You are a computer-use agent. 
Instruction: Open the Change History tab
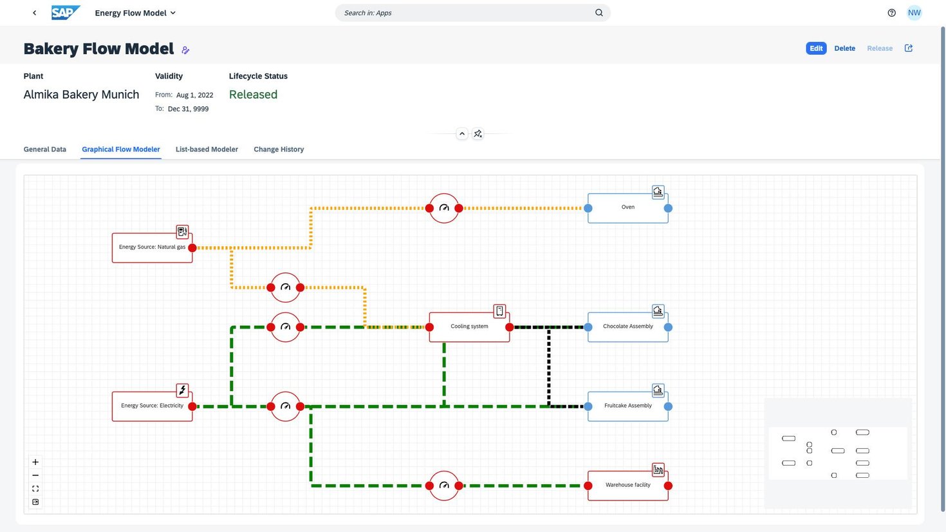279,149
